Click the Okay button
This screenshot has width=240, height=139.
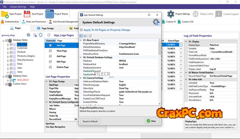click(x=152, y=121)
